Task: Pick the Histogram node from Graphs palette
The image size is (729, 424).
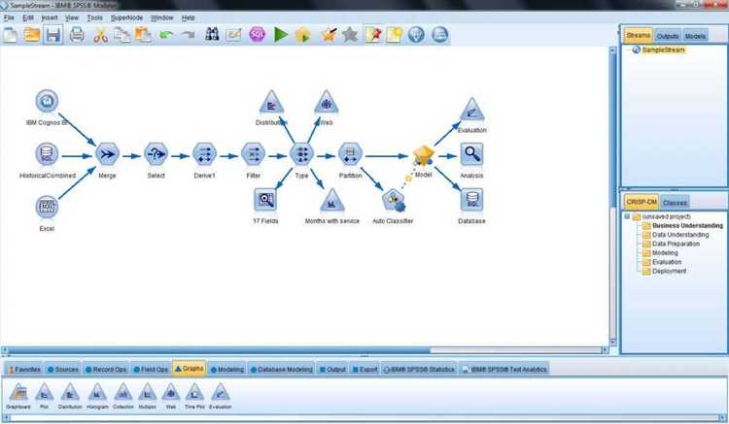Action: (x=96, y=392)
